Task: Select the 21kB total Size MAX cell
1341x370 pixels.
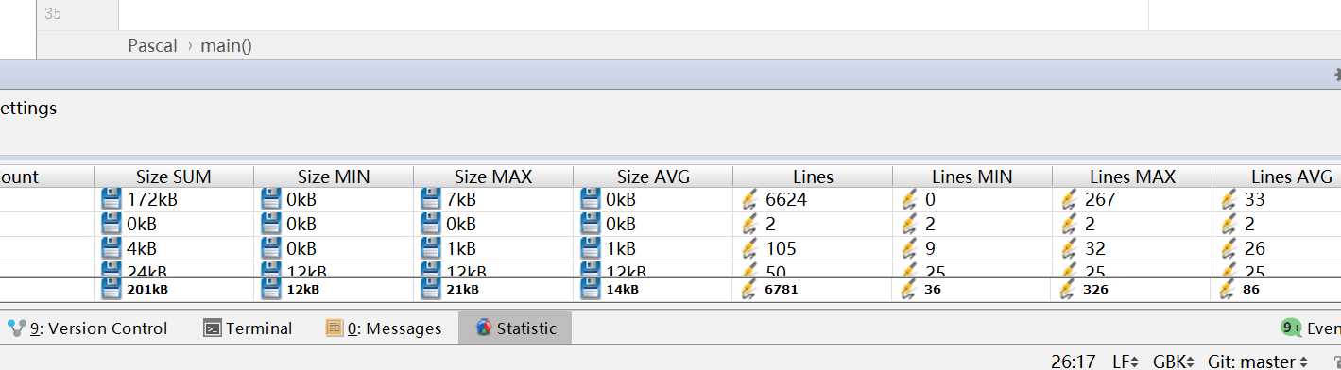Action: [493, 289]
